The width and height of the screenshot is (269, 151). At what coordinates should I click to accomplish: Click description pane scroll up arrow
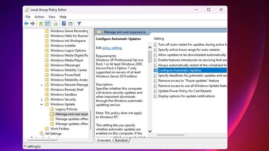click(150, 47)
